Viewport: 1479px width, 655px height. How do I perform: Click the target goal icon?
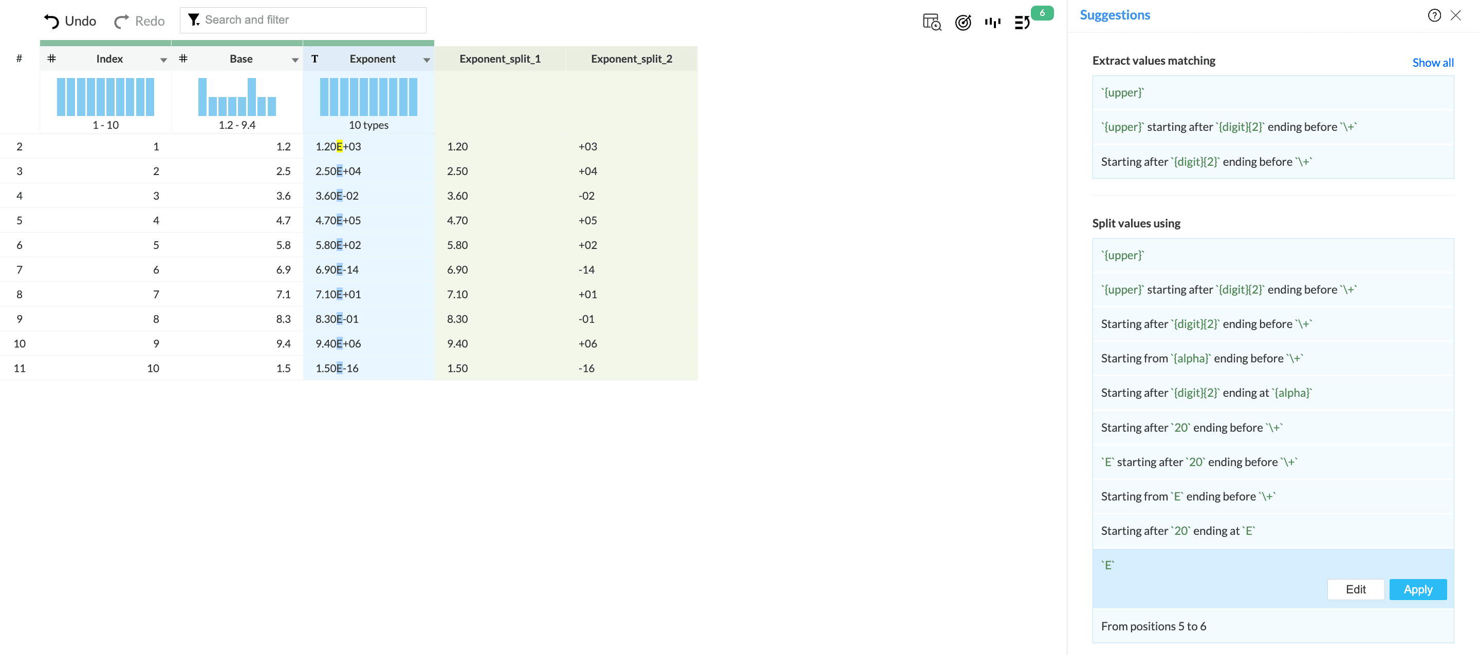[963, 22]
